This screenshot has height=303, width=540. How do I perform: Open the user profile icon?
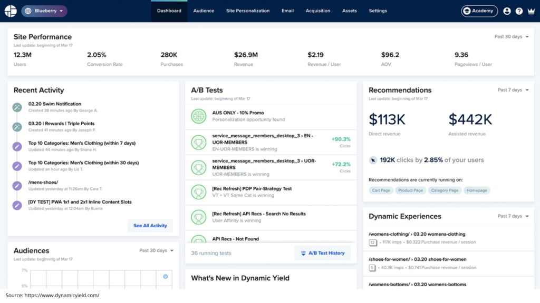click(x=507, y=11)
